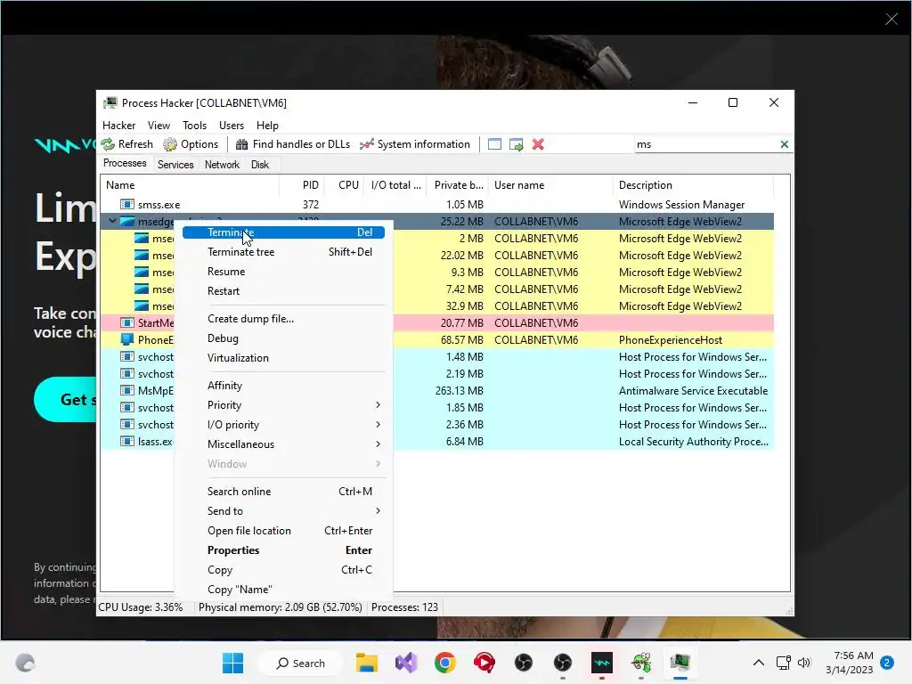Open the Options toolbar icon
The height and width of the screenshot is (684, 912).
click(x=170, y=144)
